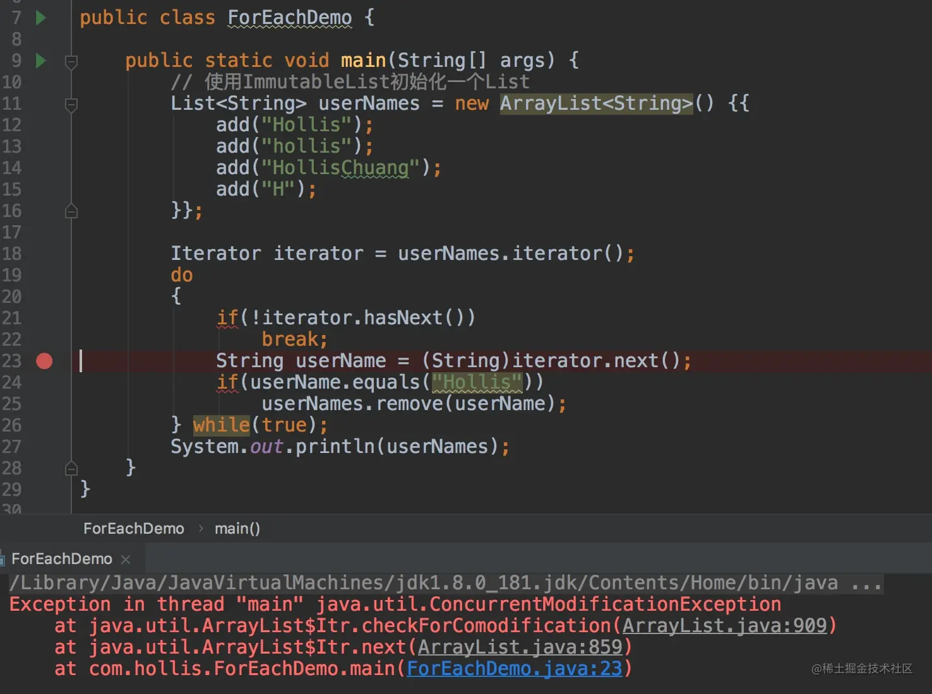Click ForEachDemo in the breadcrumb bar
932x694 pixels.
(134, 529)
